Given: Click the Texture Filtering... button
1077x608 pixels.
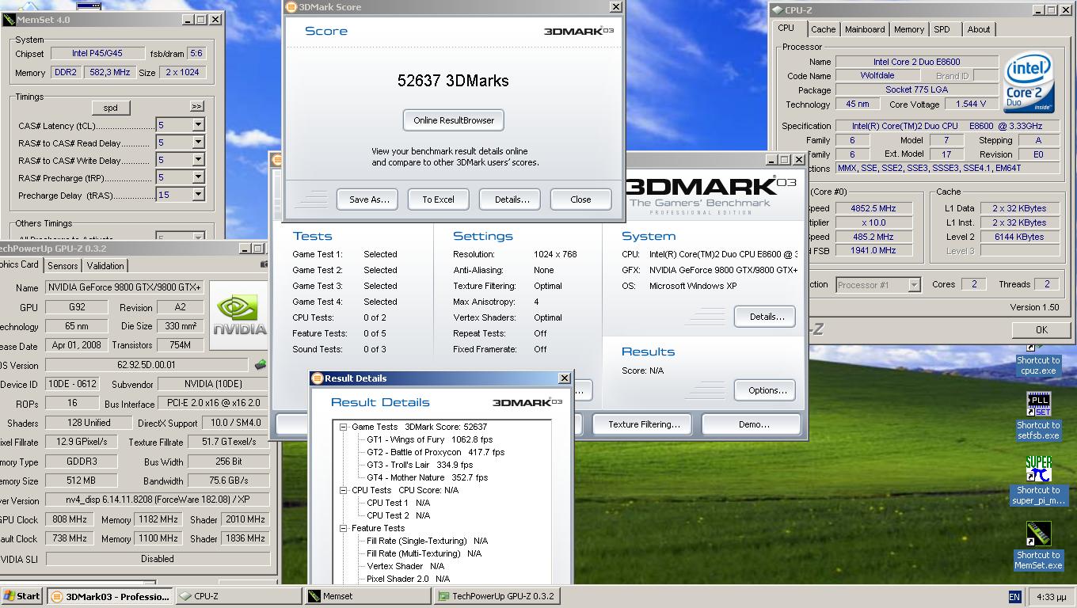Looking at the screenshot, I should click(644, 424).
